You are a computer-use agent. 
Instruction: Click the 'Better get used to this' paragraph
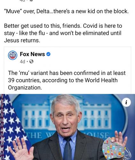pos(63,33)
